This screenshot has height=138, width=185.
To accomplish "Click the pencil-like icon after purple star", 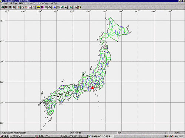I will (x=34, y=7).
